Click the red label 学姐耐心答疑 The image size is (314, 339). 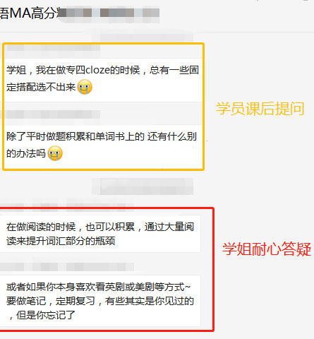267,249
